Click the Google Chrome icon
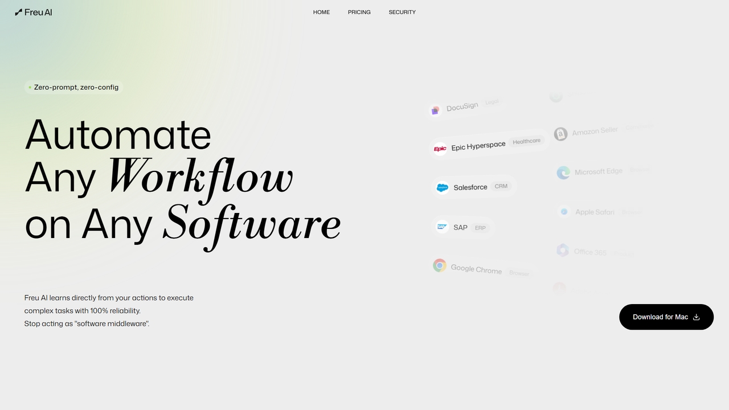Screen dimensions: 729x410 440,265
